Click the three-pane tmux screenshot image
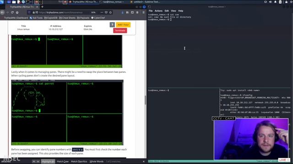This screenshot has width=293, height=164. (x=67, y=51)
